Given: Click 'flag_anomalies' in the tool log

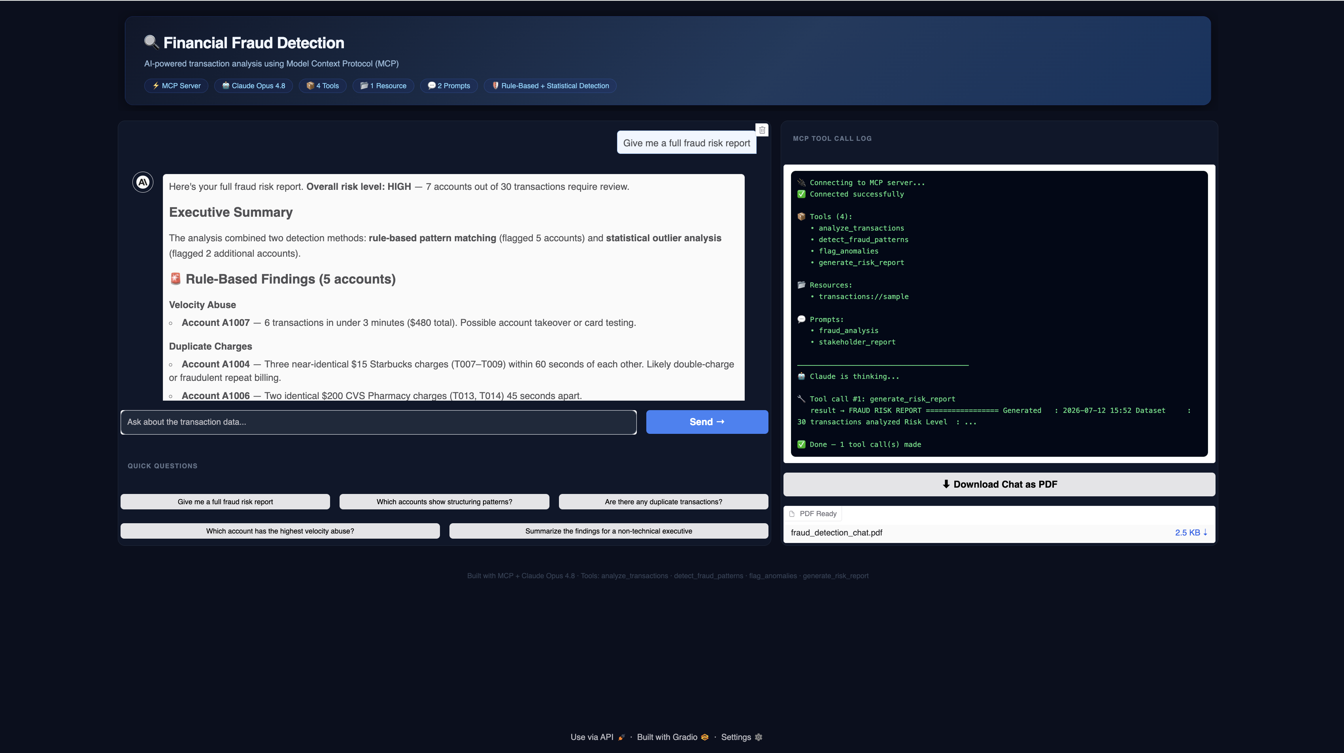Looking at the screenshot, I should click(x=848, y=251).
